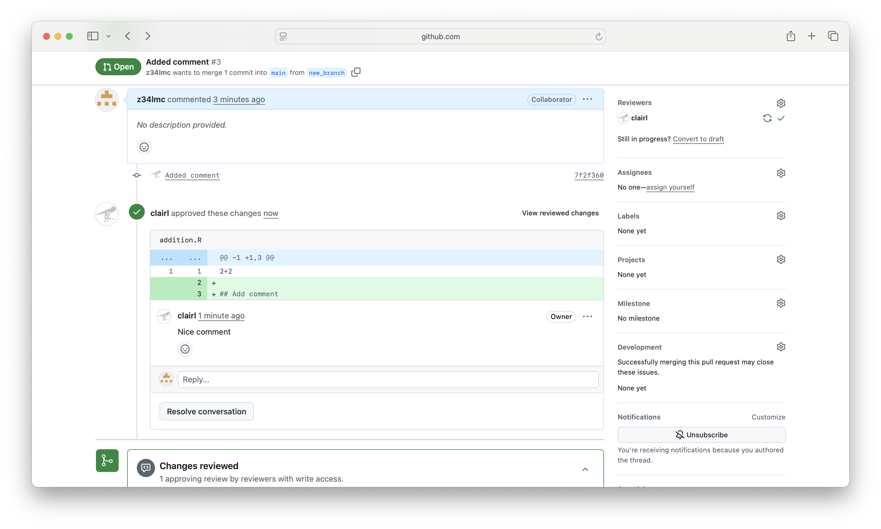This screenshot has height=529, width=881.
Task: Open the Assignees gear settings
Action: click(x=781, y=173)
